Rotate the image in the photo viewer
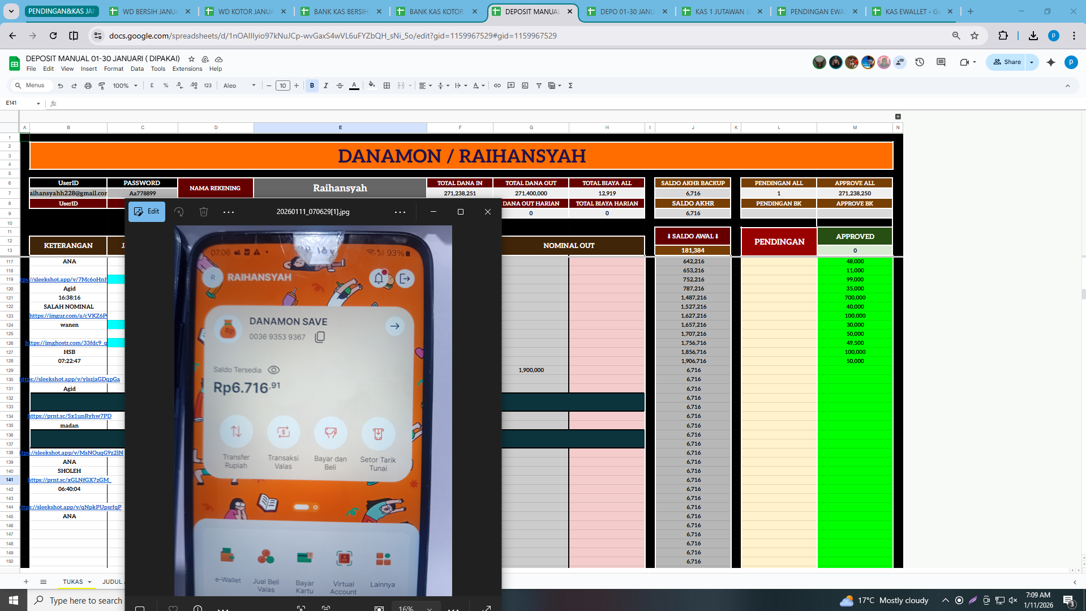Viewport: 1086px width, 611px height. pyautogui.click(x=179, y=212)
